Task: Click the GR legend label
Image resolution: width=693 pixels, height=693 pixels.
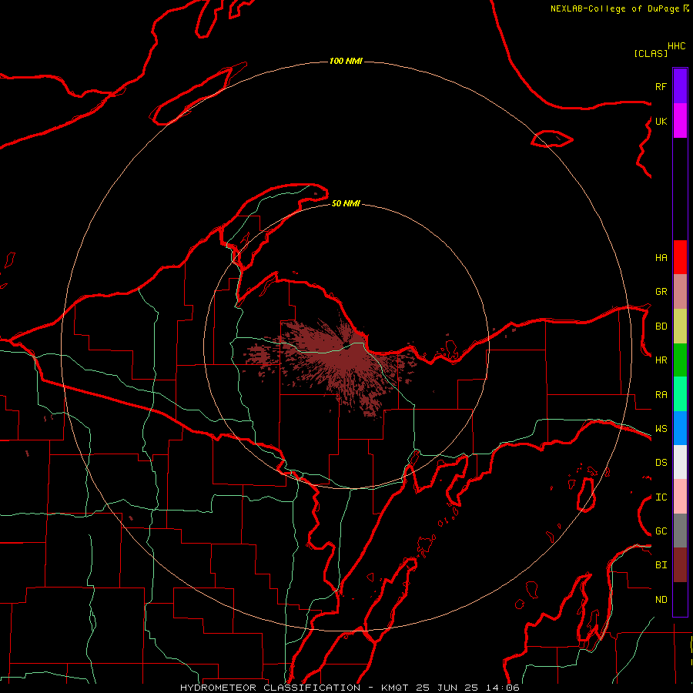Action: (x=661, y=291)
